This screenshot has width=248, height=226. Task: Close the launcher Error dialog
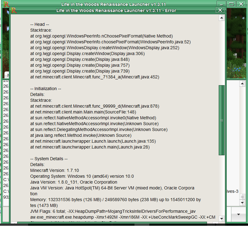click(220, 10)
